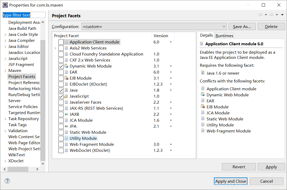The height and width of the screenshot is (190, 287).
Task: Expand the Java Compiler tree node
Action: coord(5,41)
